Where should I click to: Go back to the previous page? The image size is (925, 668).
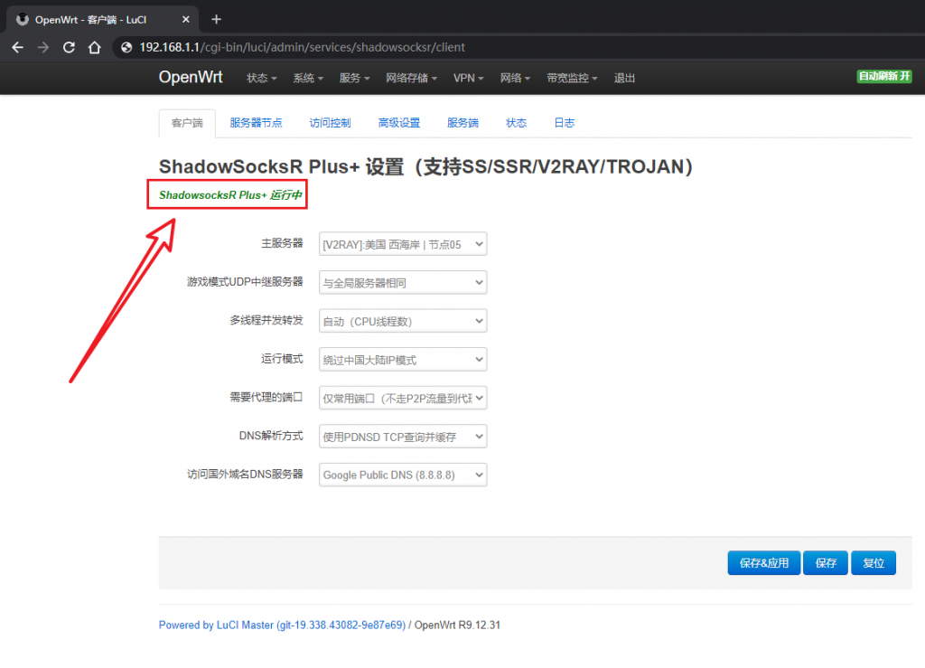click(18, 47)
